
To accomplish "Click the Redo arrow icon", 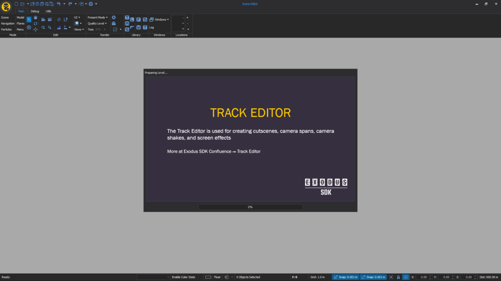I will coord(70,4).
